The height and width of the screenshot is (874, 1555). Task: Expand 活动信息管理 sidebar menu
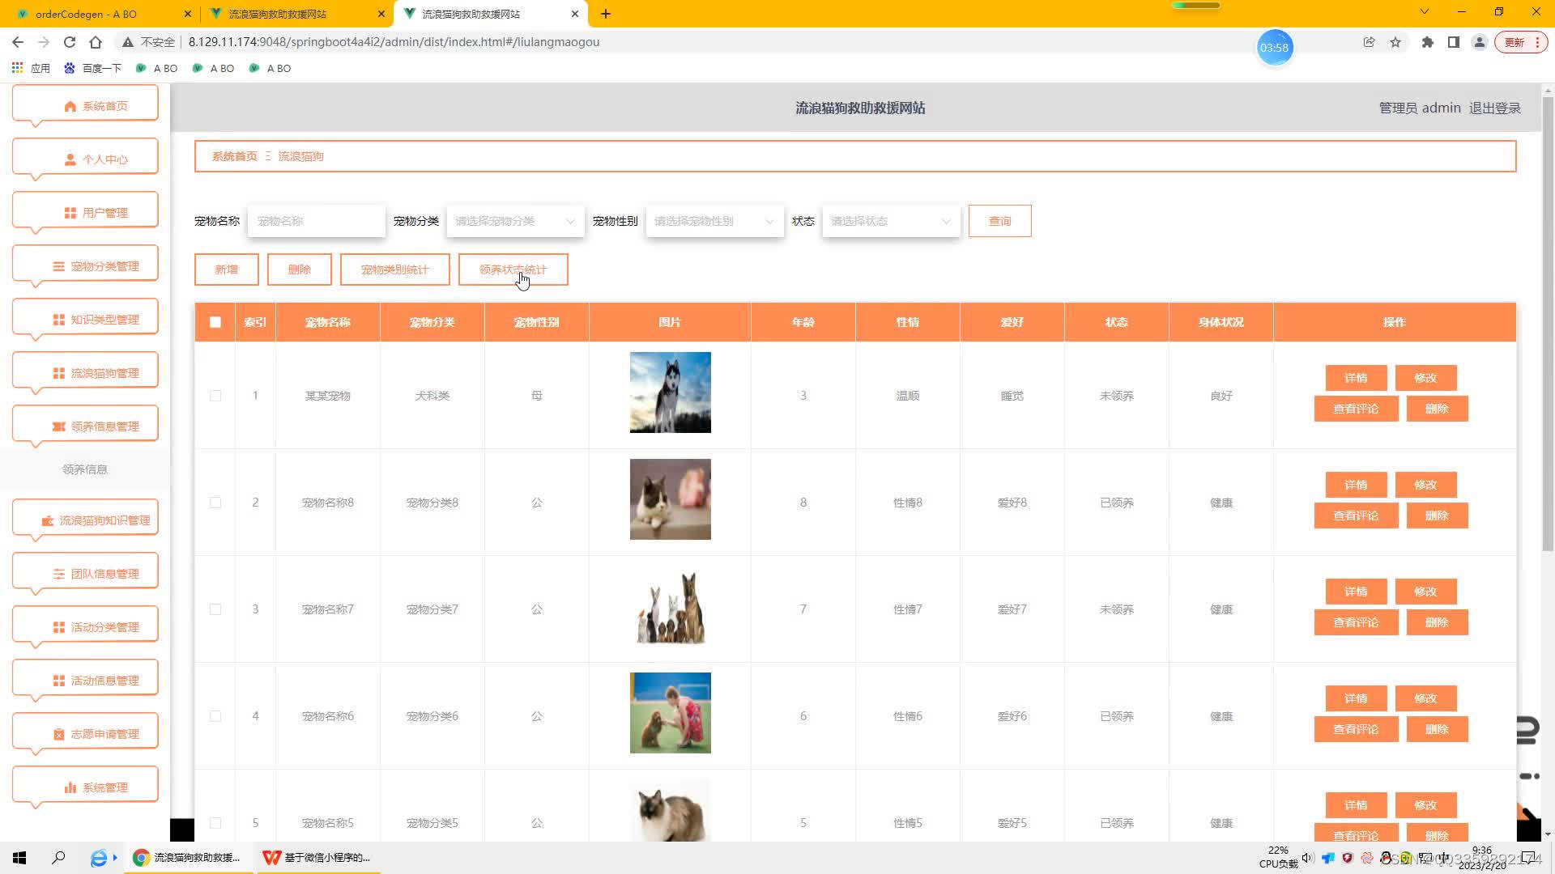click(85, 680)
